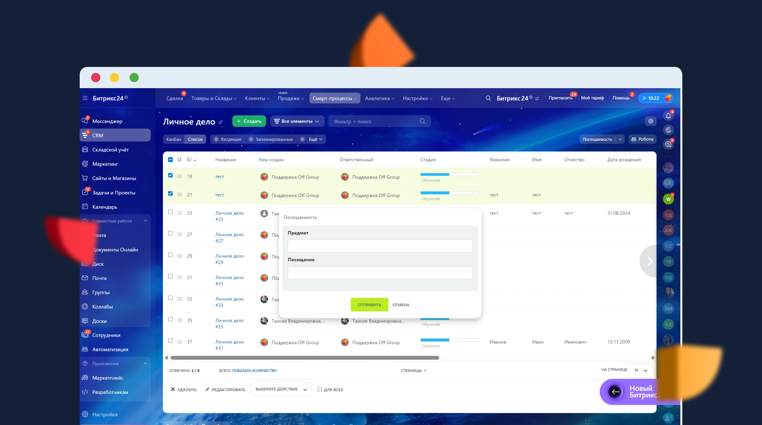762x425 pixels.
Task: Switch to Канбан view tab
Action: 173,139
